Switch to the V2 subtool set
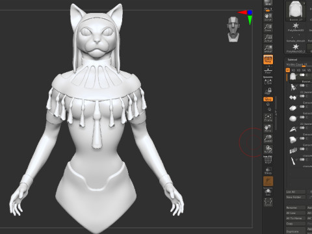 [x=293, y=70]
